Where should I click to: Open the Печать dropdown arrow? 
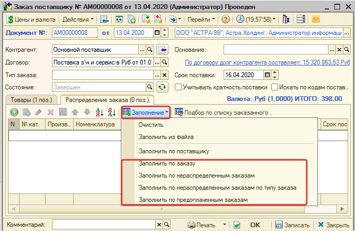click(x=224, y=225)
